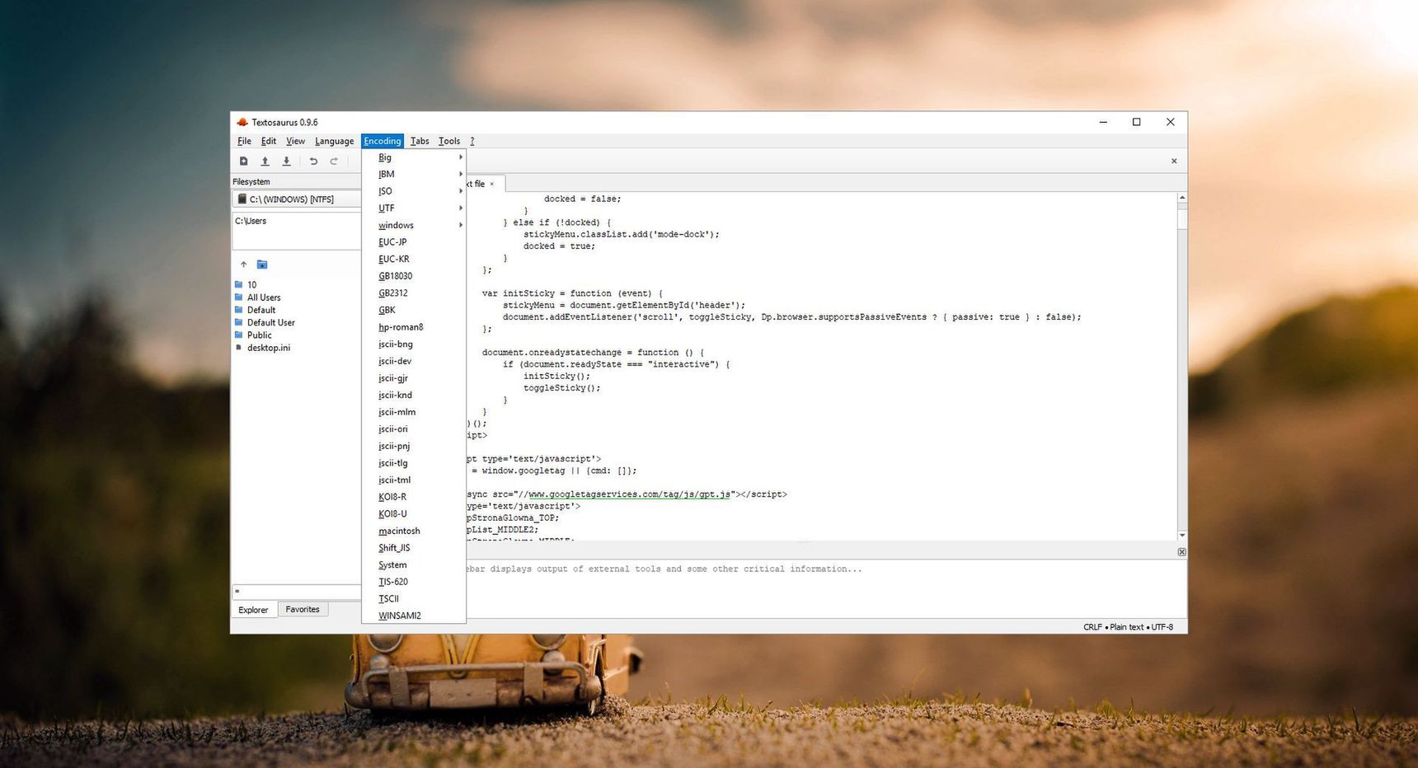Image resolution: width=1418 pixels, height=768 pixels.
Task: Select TIS-620 encoding
Action: (414, 582)
